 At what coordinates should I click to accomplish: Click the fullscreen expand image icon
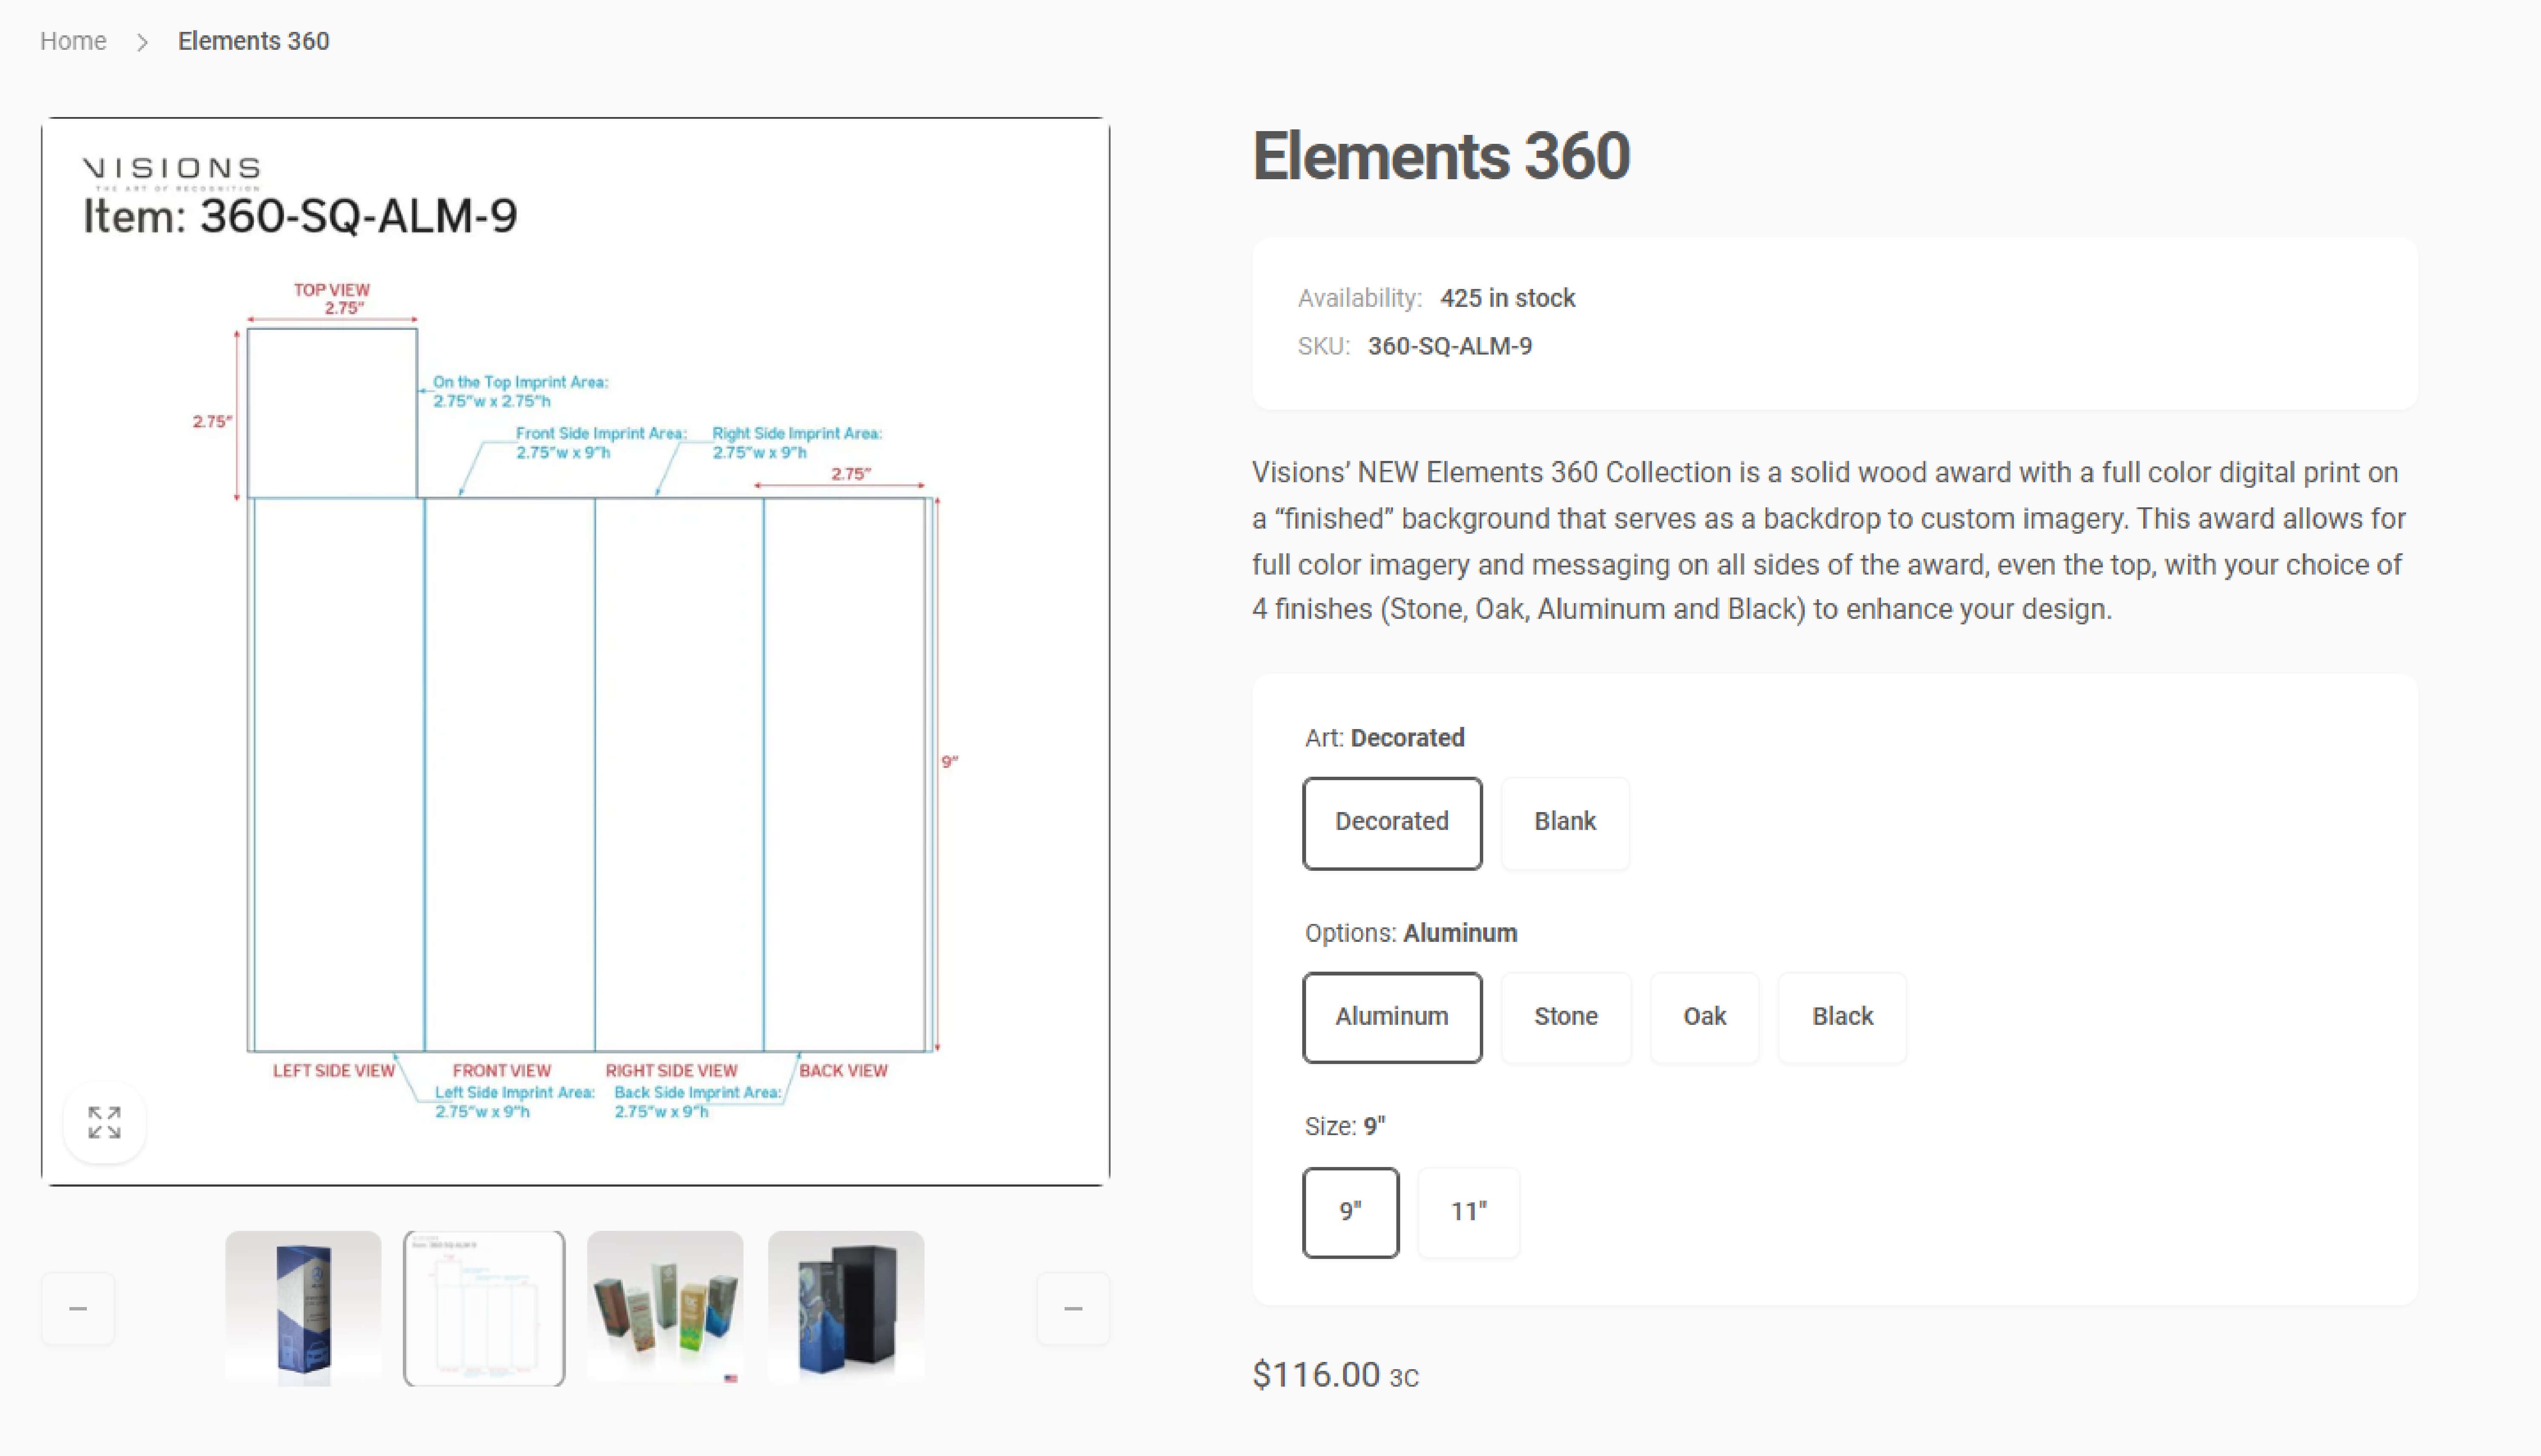[104, 1122]
